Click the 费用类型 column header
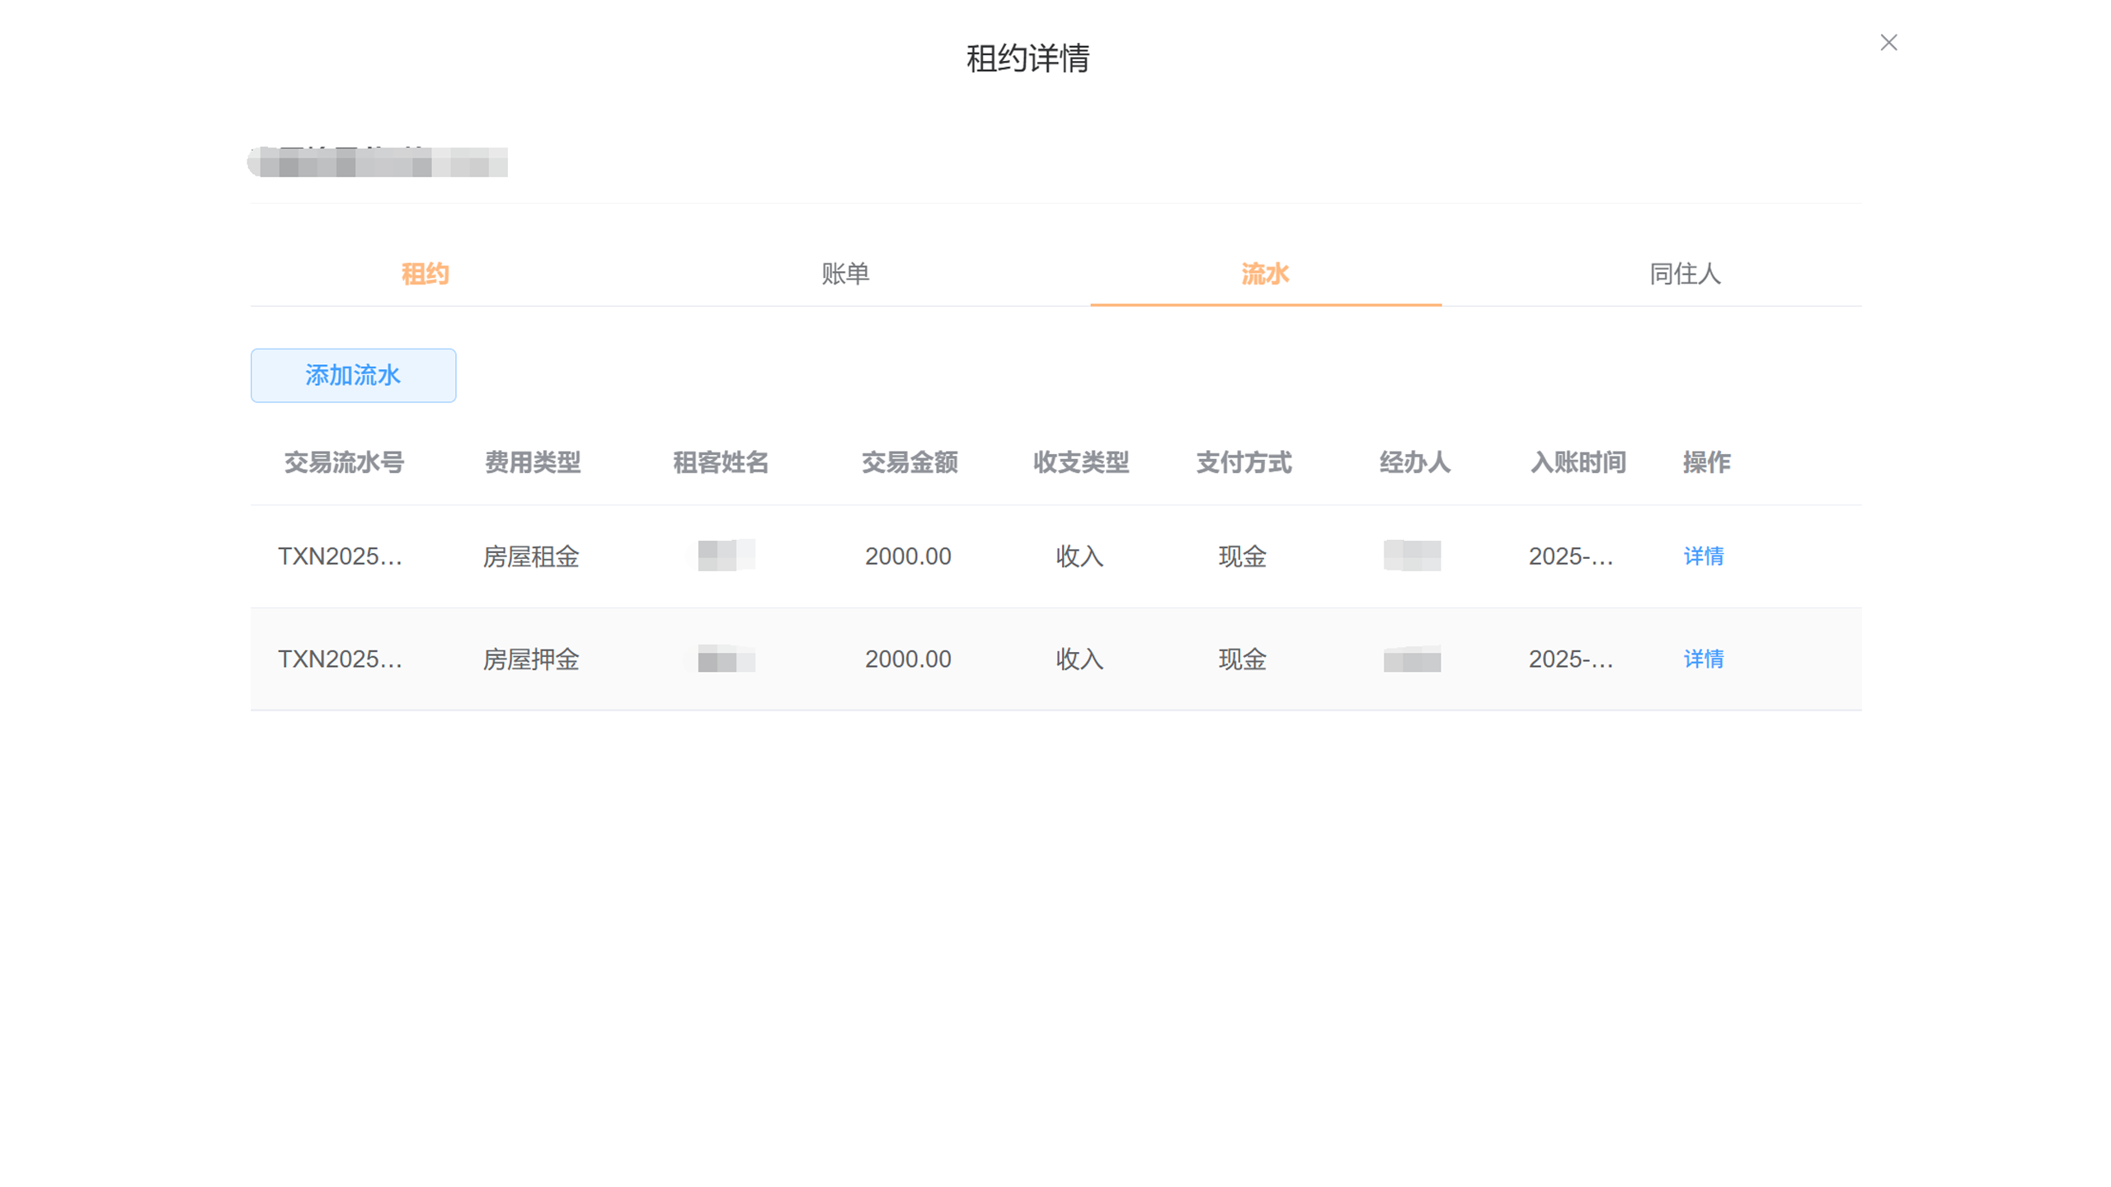The width and height of the screenshot is (2111, 1187). (533, 462)
